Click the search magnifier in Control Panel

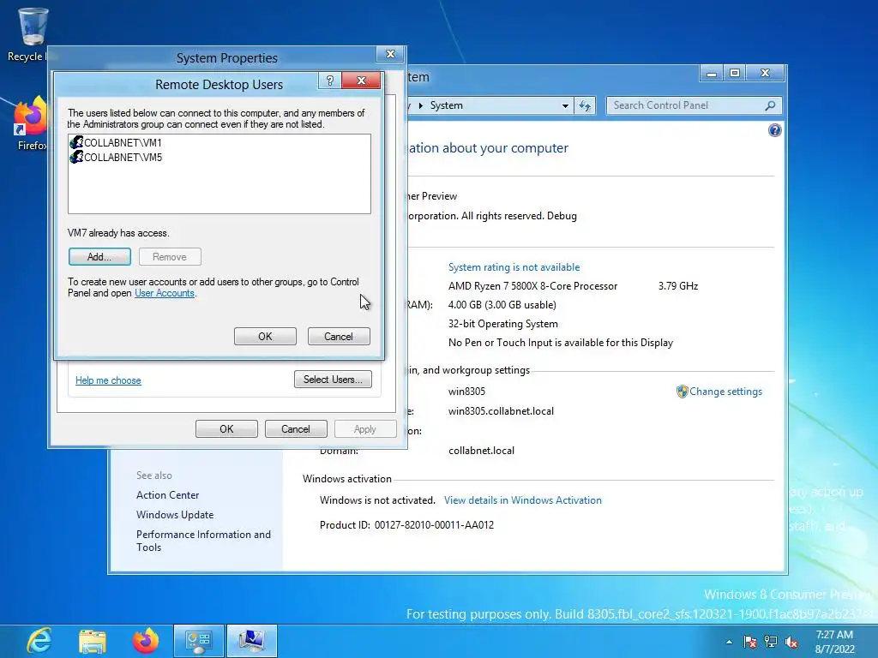pos(771,105)
